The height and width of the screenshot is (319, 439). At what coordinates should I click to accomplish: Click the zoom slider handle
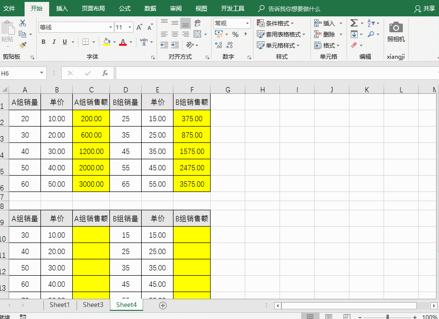point(388,317)
